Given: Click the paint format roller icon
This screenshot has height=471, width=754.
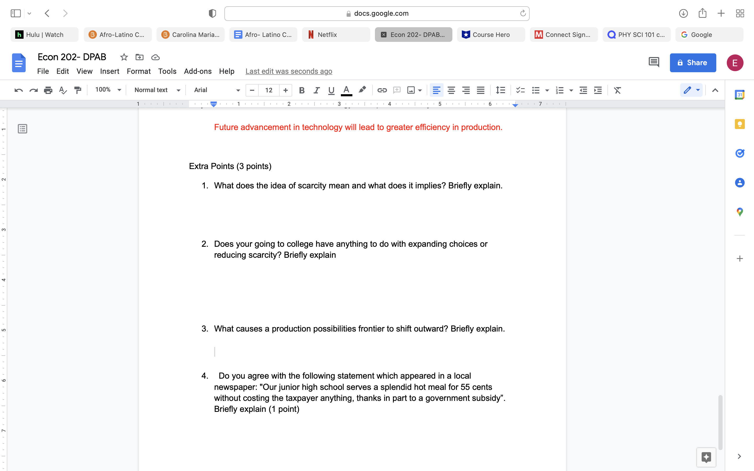Looking at the screenshot, I should tap(77, 90).
